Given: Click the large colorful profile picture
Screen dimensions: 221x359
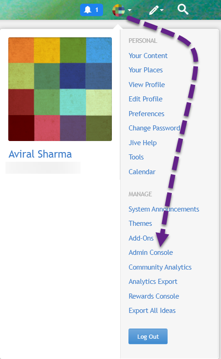Looking at the screenshot, I should tap(60, 89).
